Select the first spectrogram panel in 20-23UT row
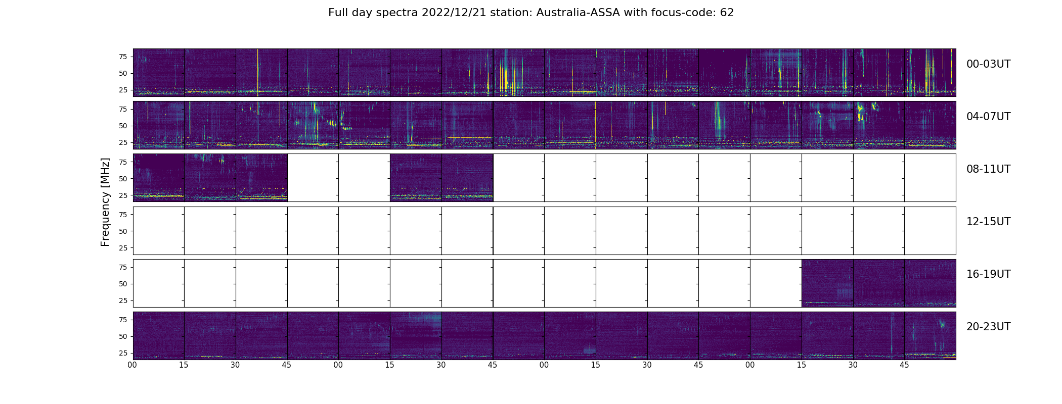Image resolution: width=1062 pixels, height=404 pixels. (159, 335)
